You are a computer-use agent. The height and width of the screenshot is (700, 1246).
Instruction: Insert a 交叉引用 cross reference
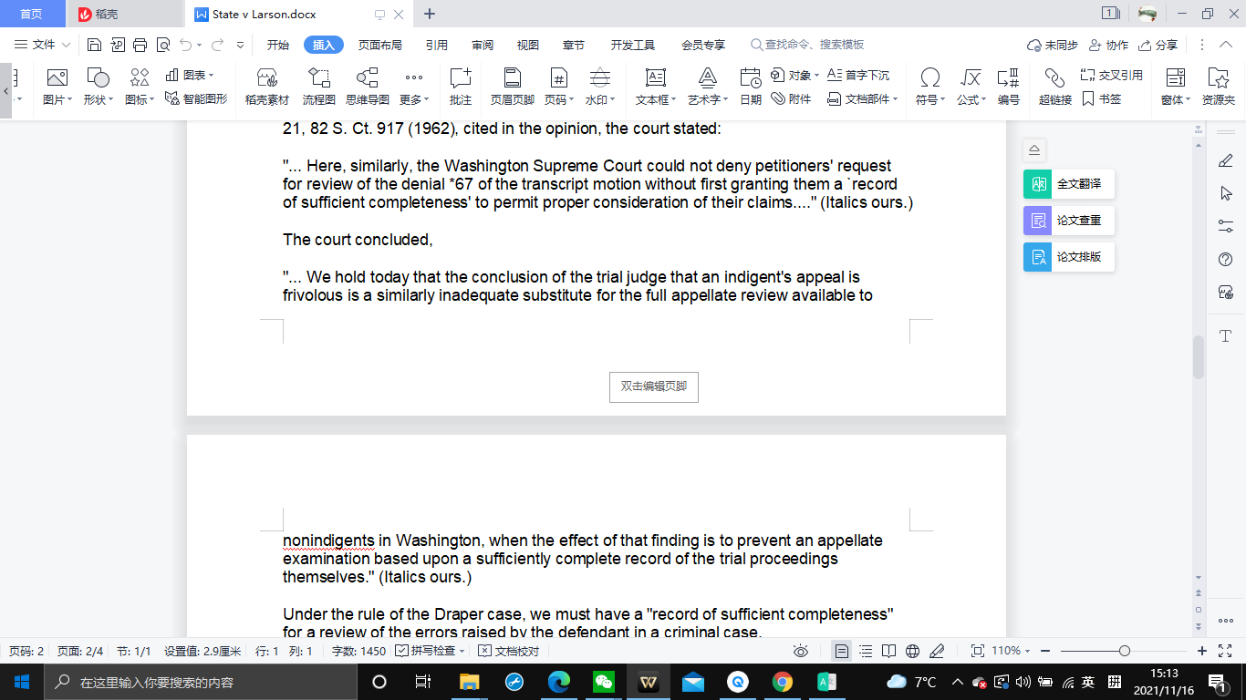click(1112, 75)
